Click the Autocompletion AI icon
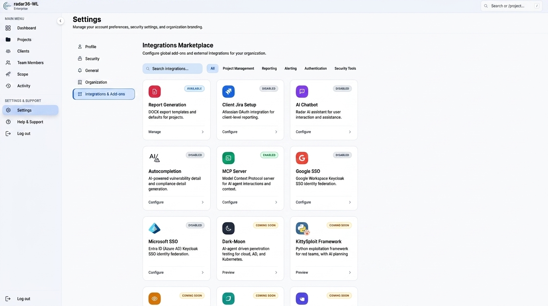Viewport: 548px width, 306px height. pyautogui.click(x=155, y=158)
